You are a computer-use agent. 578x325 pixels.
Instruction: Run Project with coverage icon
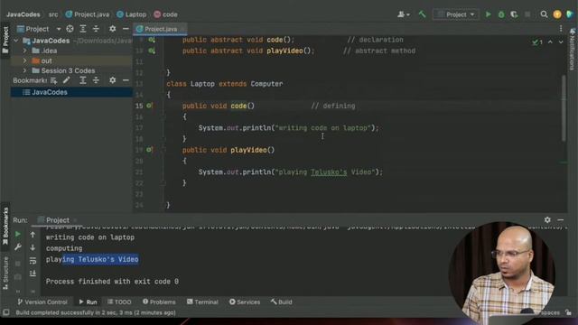(x=514, y=14)
